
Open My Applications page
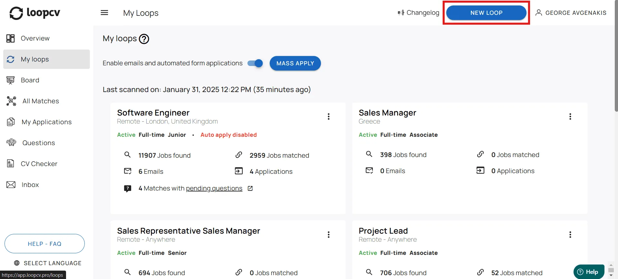(46, 122)
